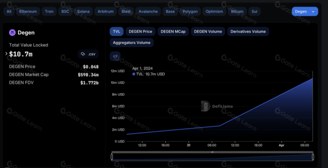Open the Degen chain dropdown

click(x=305, y=11)
